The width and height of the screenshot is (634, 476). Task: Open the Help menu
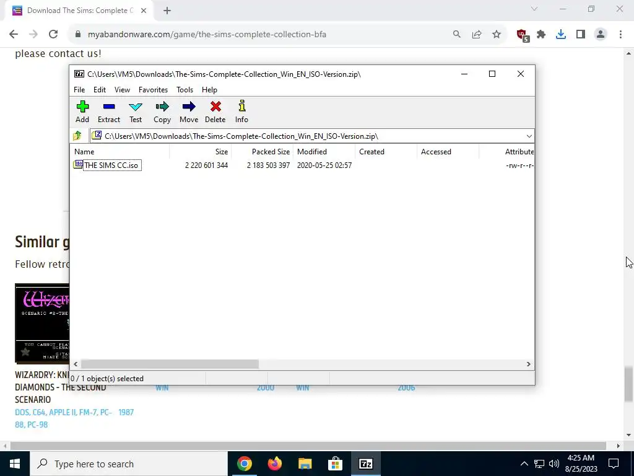point(209,90)
